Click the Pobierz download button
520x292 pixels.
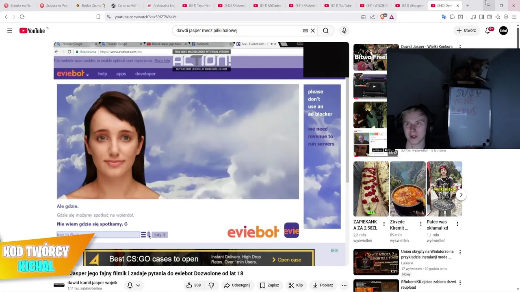coord(323,285)
